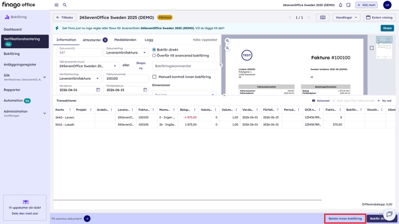Switch to the Attestanter tab
Screen dimensions: 399x224
[x=95, y=40]
